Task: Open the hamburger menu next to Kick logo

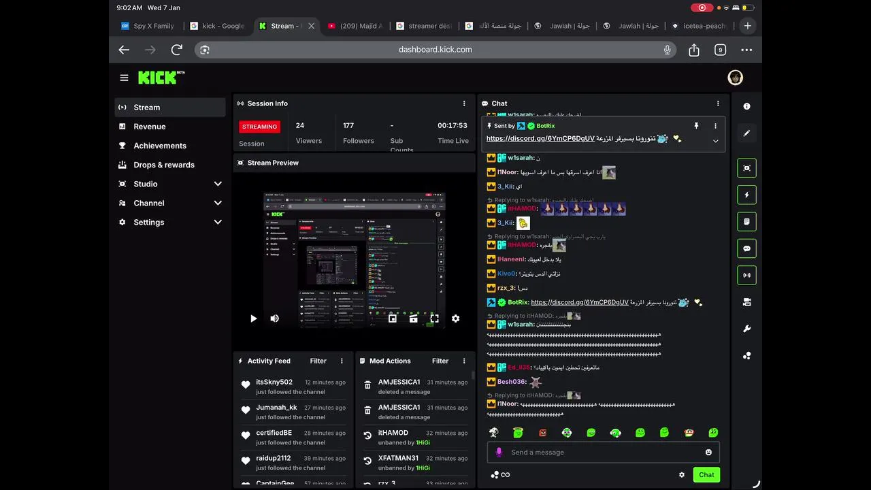Action: [x=124, y=78]
